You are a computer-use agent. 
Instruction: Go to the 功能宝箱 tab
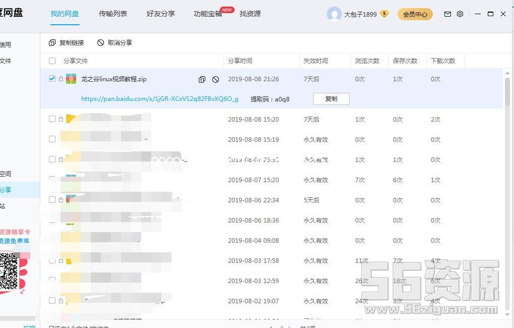208,14
